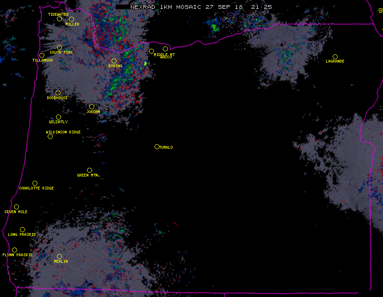Screen dimensions: 383x297
Task: Select the Seven Mile station circle
Action: click(16, 207)
